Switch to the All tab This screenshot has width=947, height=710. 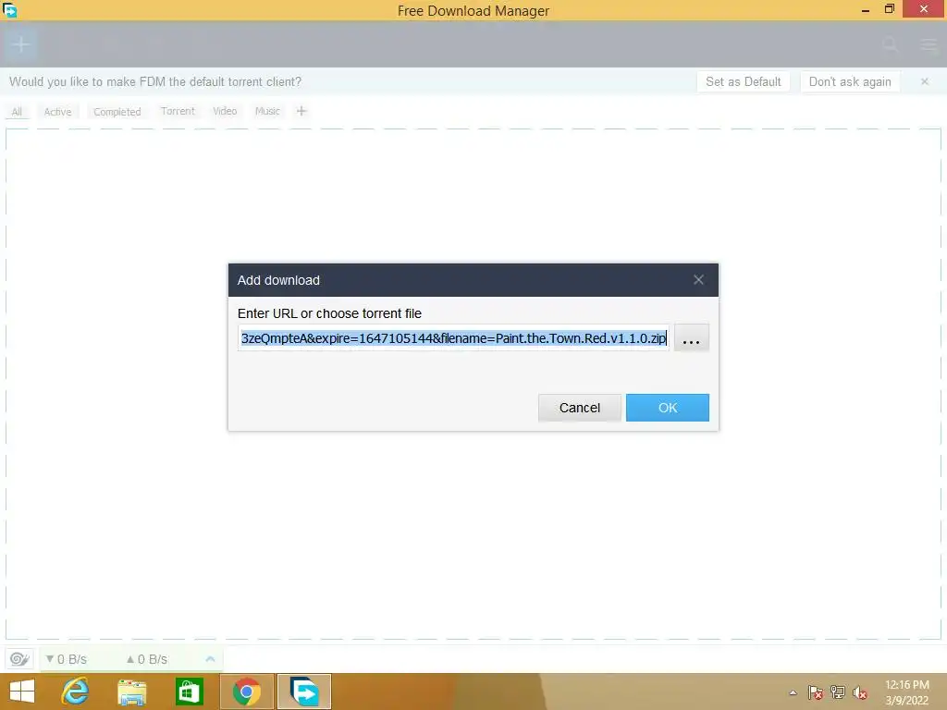[17, 111]
